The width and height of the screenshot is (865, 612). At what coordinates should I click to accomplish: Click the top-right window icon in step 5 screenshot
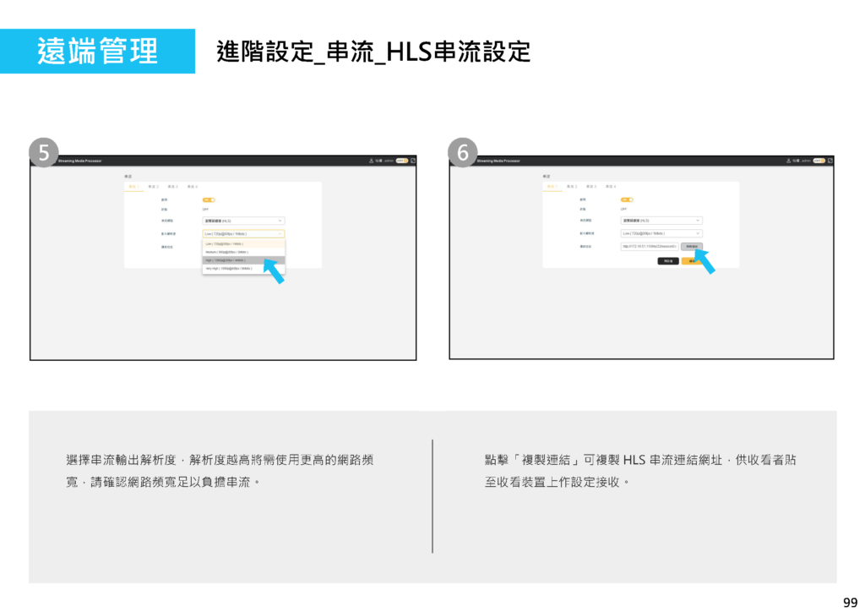click(x=413, y=161)
